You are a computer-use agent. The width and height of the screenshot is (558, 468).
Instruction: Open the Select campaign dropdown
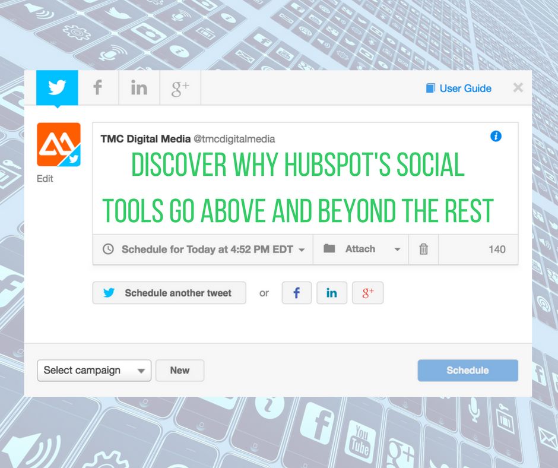point(94,371)
